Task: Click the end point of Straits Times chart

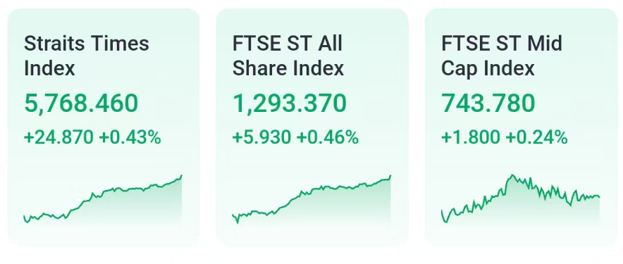Action: 182,175
